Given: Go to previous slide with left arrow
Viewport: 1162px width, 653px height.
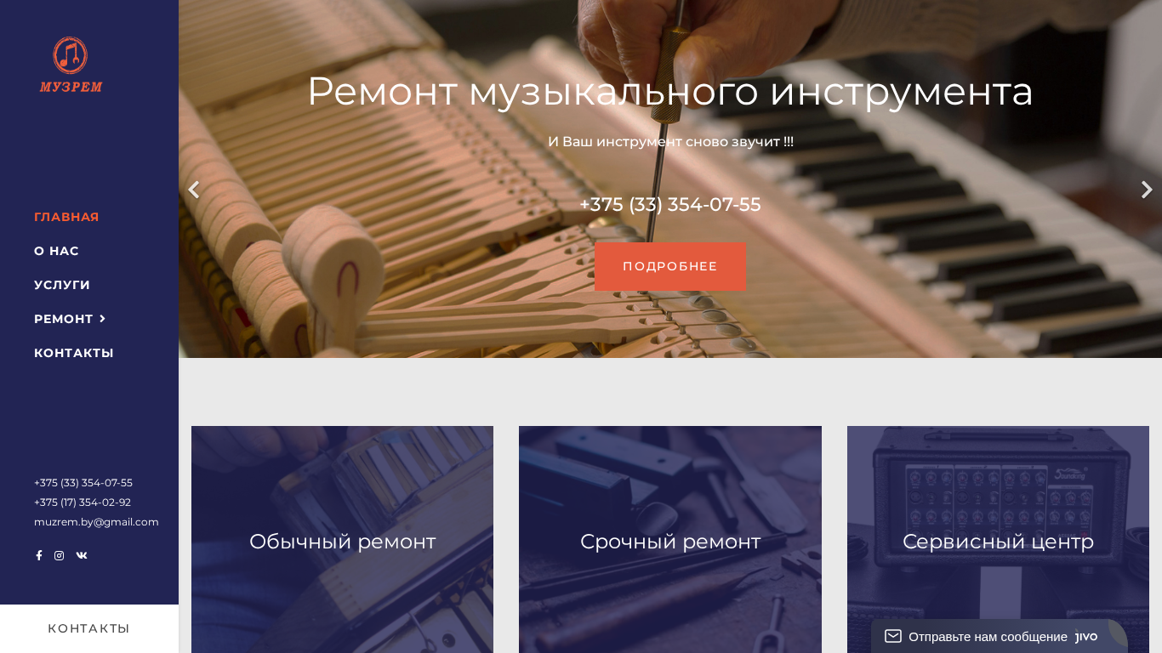Looking at the screenshot, I should (194, 190).
